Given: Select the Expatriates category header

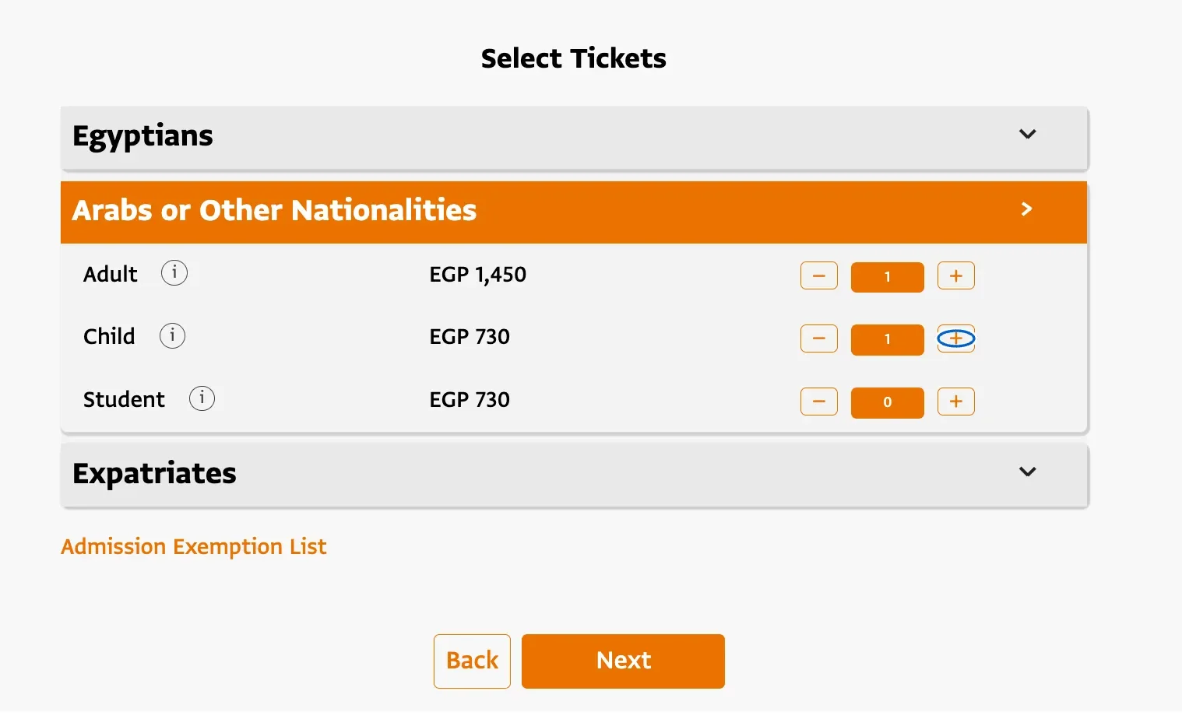Looking at the screenshot, I should [154, 474].
